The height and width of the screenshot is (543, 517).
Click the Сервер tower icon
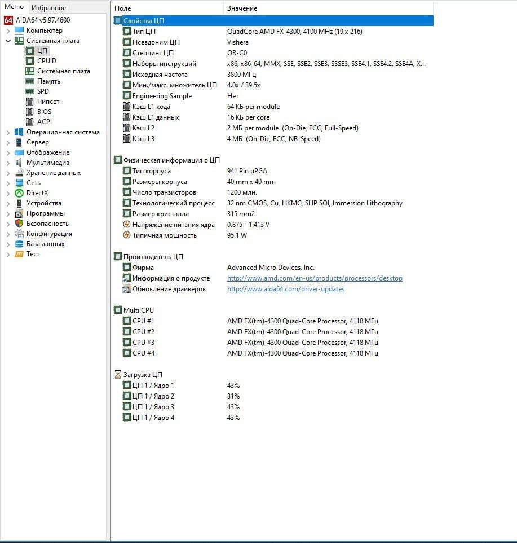pos(19,142)
